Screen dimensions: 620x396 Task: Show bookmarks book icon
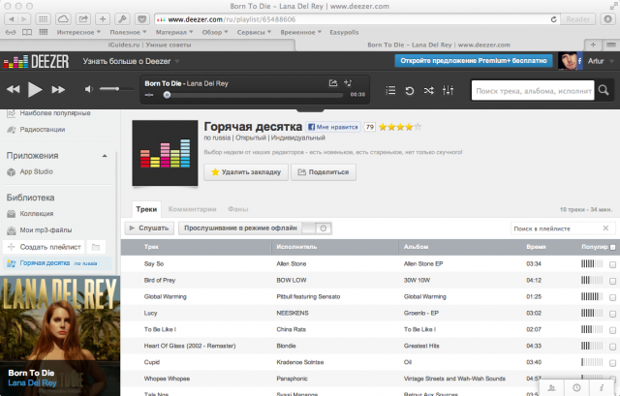point(27,32)
